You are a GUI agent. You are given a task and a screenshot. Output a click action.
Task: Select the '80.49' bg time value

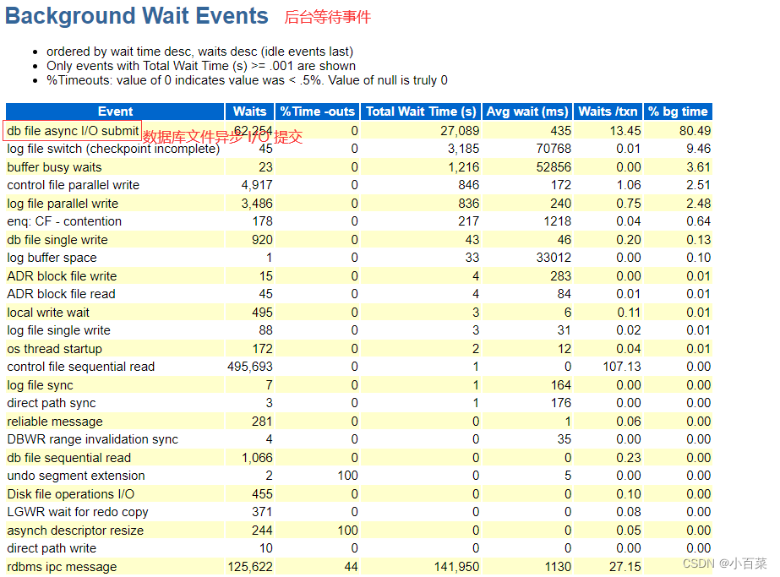[695, 131]
